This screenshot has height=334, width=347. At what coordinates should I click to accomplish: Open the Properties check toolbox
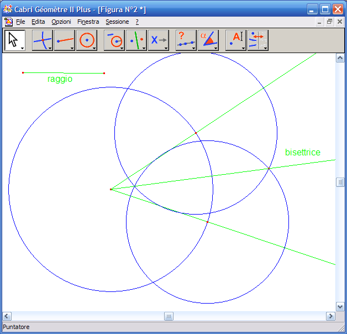[186, 40]
